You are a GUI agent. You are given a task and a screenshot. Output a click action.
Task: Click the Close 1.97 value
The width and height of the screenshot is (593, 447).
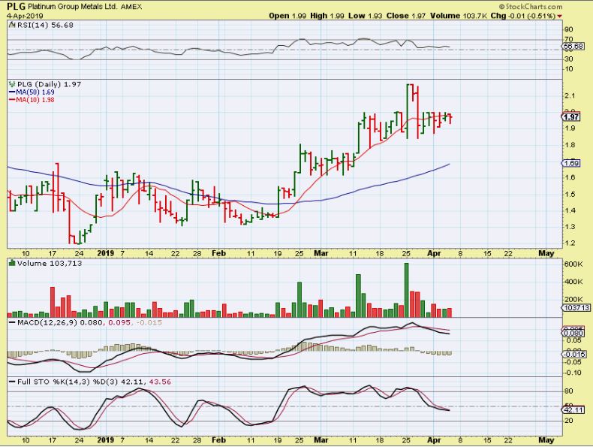pyautogui.click(x=406, y=16)
